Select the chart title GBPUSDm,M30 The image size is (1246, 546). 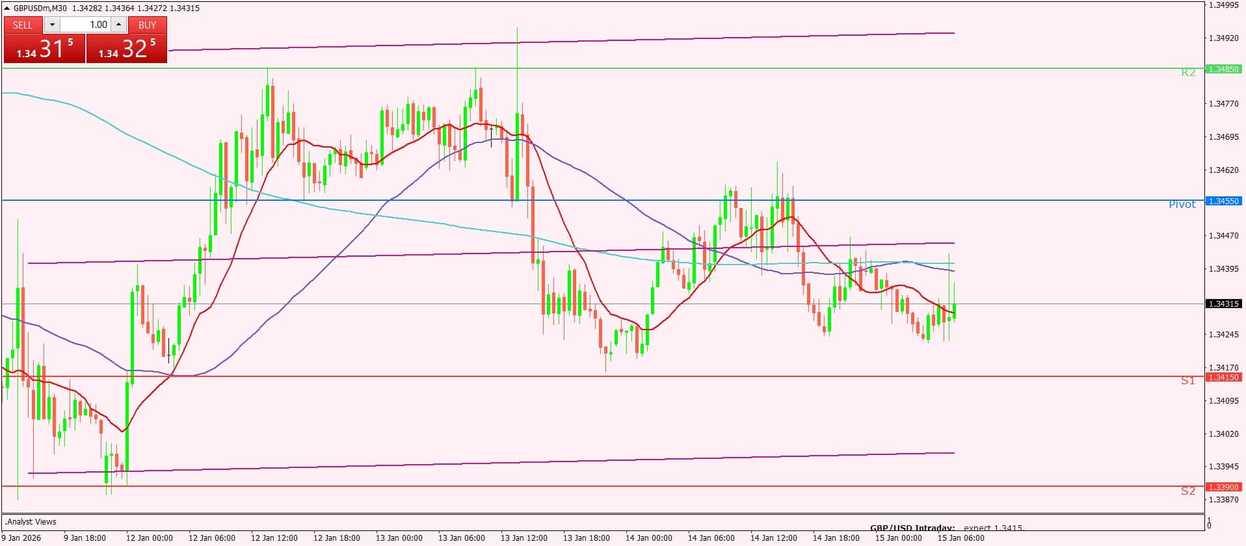(x=40, y=8)
